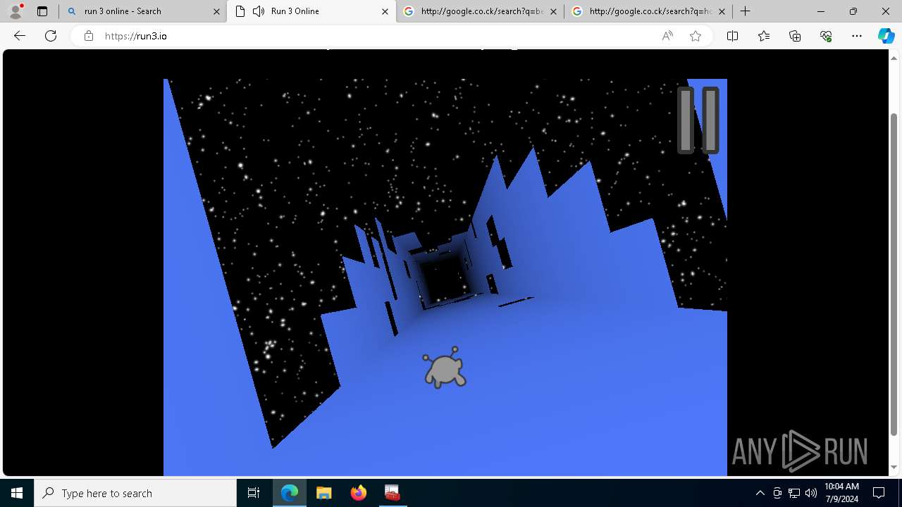Click the page vertical scrollbar thumb
Image resolution: width=902 pixels, height=507 pixels.
pyautogui.click(x=894, y=275)
